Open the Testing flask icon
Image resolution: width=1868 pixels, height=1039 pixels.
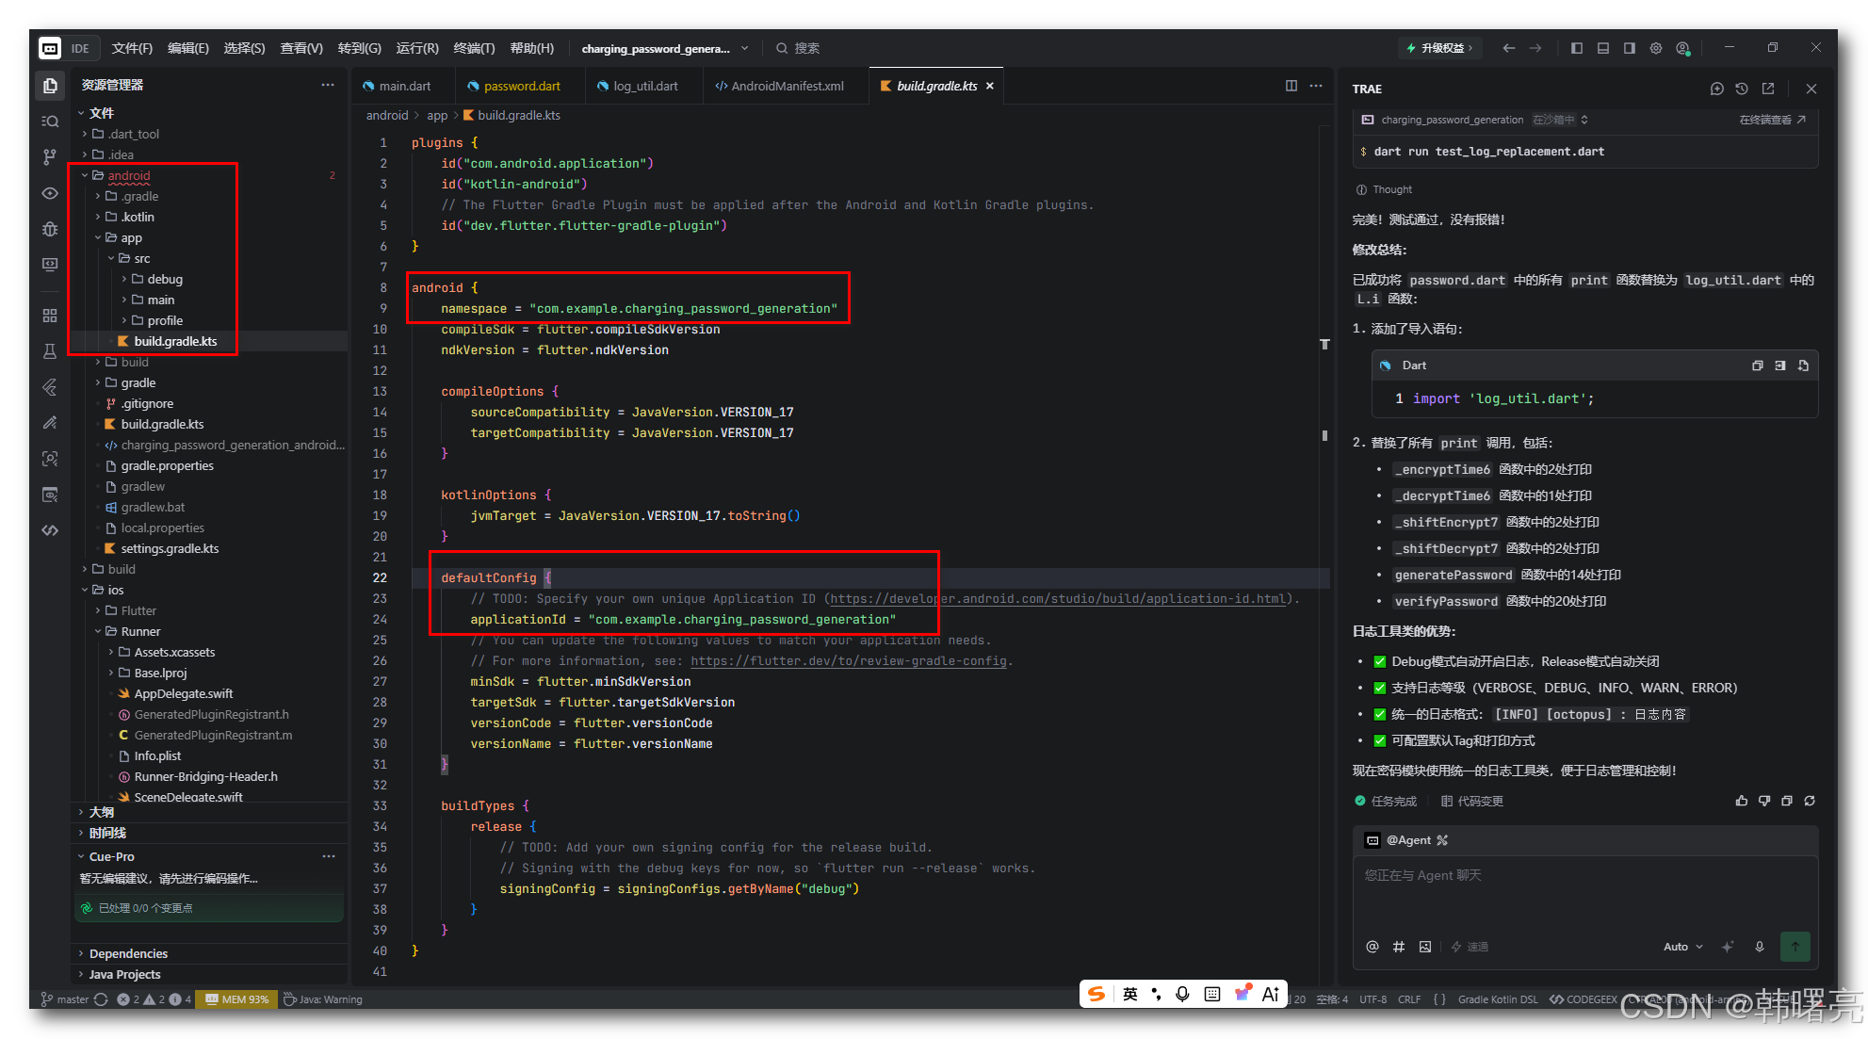[x=50, y=351]
